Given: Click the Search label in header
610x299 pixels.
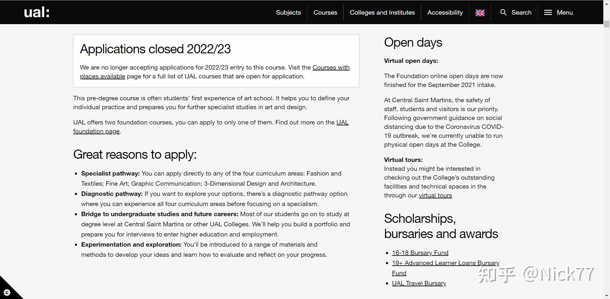Looking at the screenshot, I should coord(521,12).
